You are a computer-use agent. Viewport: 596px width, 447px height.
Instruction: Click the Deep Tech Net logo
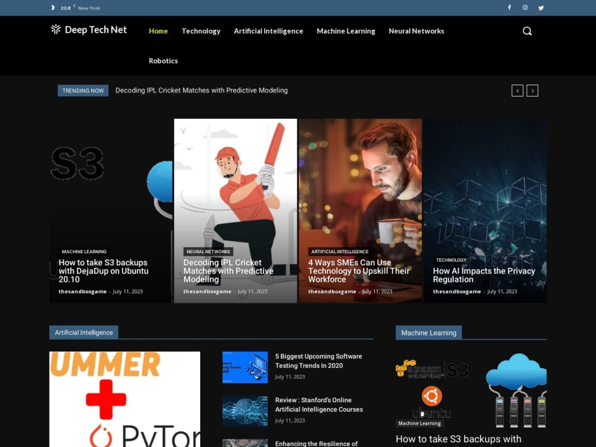pos(89,30)
